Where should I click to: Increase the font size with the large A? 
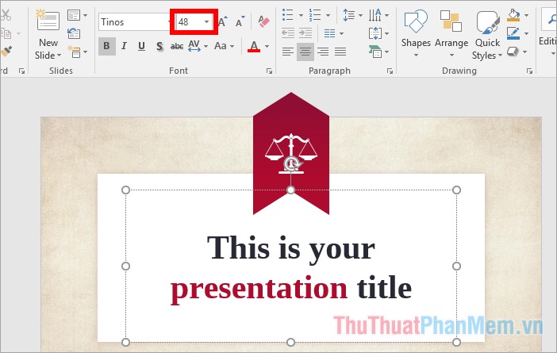pyautogui.click(x=223, y=22)
